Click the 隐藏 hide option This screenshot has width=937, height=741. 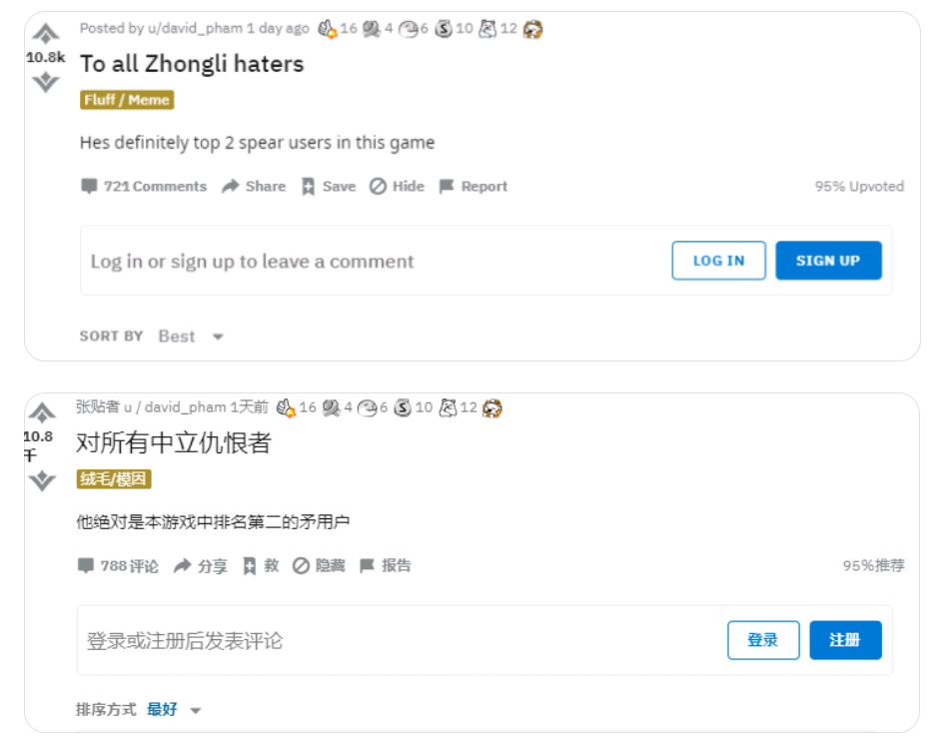click(x=319, y=565)
